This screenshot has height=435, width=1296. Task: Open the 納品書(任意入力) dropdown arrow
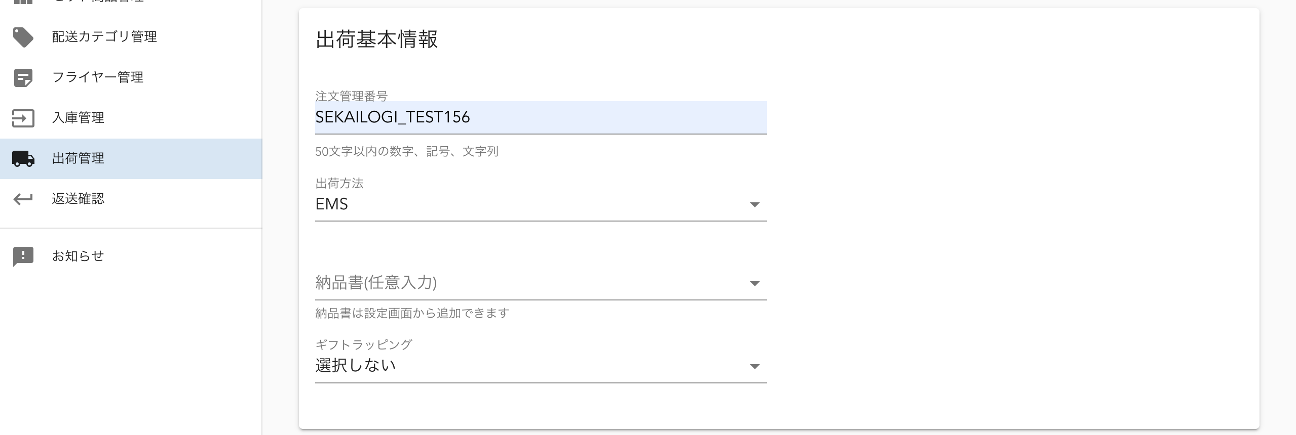point(754,284)
